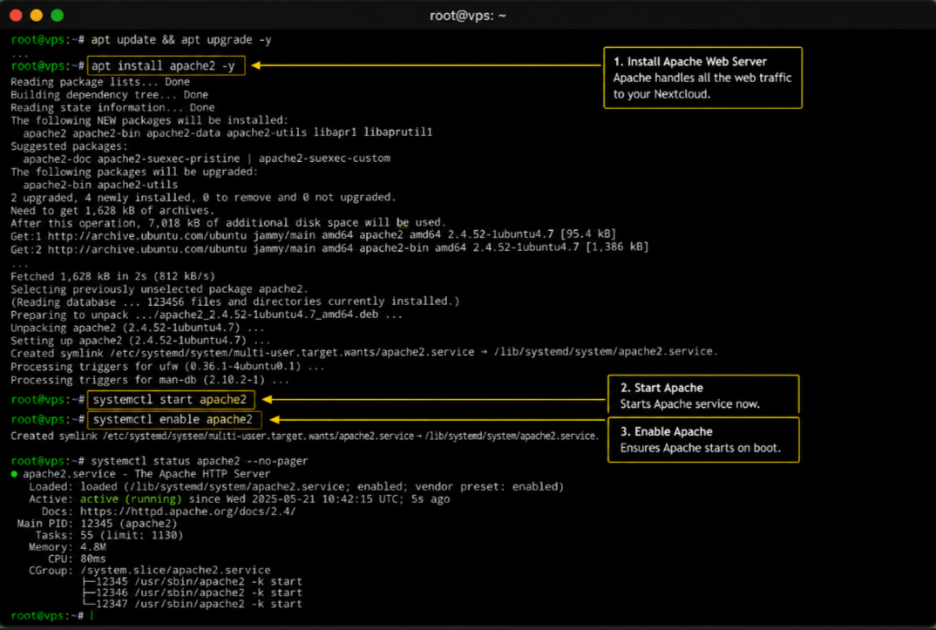936x630 pixels.
Task: Click "Selecting previously unselected package apache2."
Action: (x=159, y=289)
